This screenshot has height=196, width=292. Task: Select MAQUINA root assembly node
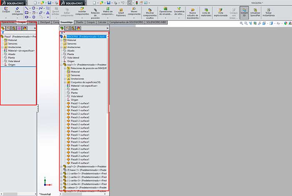87,37
